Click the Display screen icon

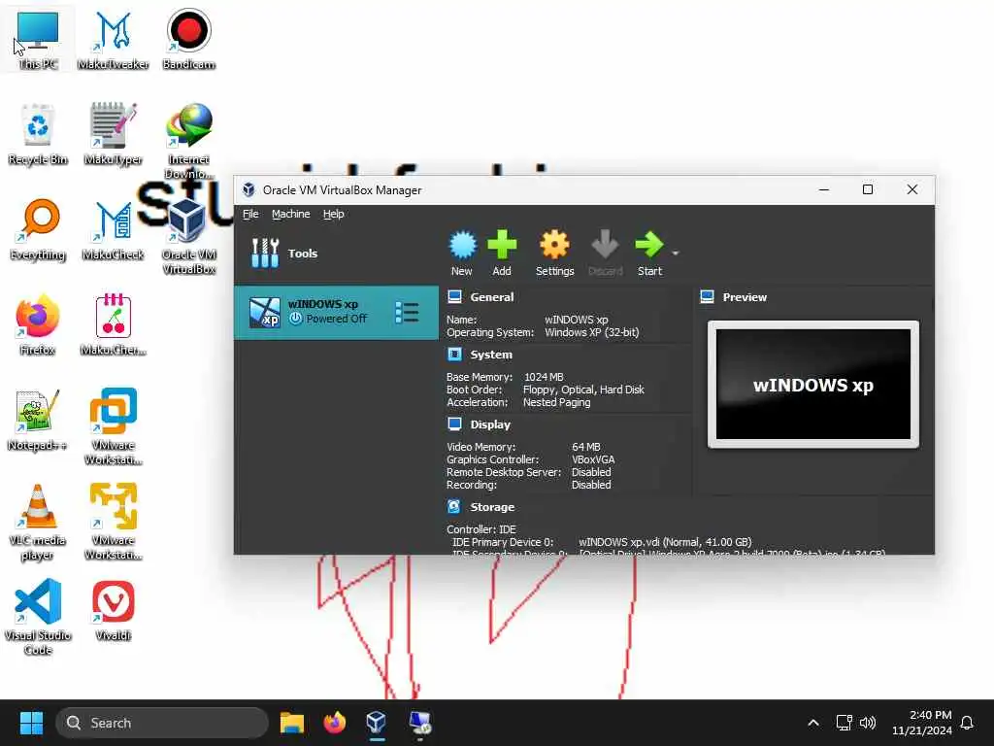pyautogui.click(x=454, y=424)
